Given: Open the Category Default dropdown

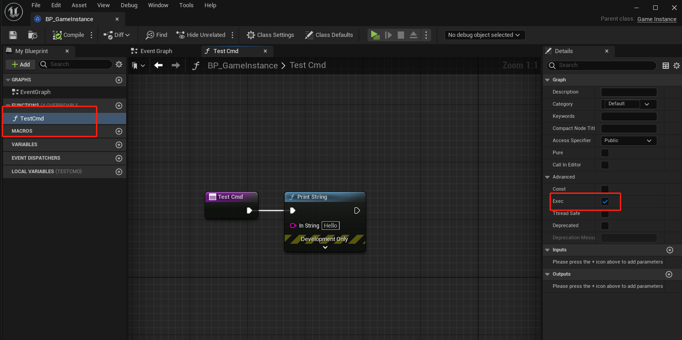Looking at the screenshot, I should point(629,104).
